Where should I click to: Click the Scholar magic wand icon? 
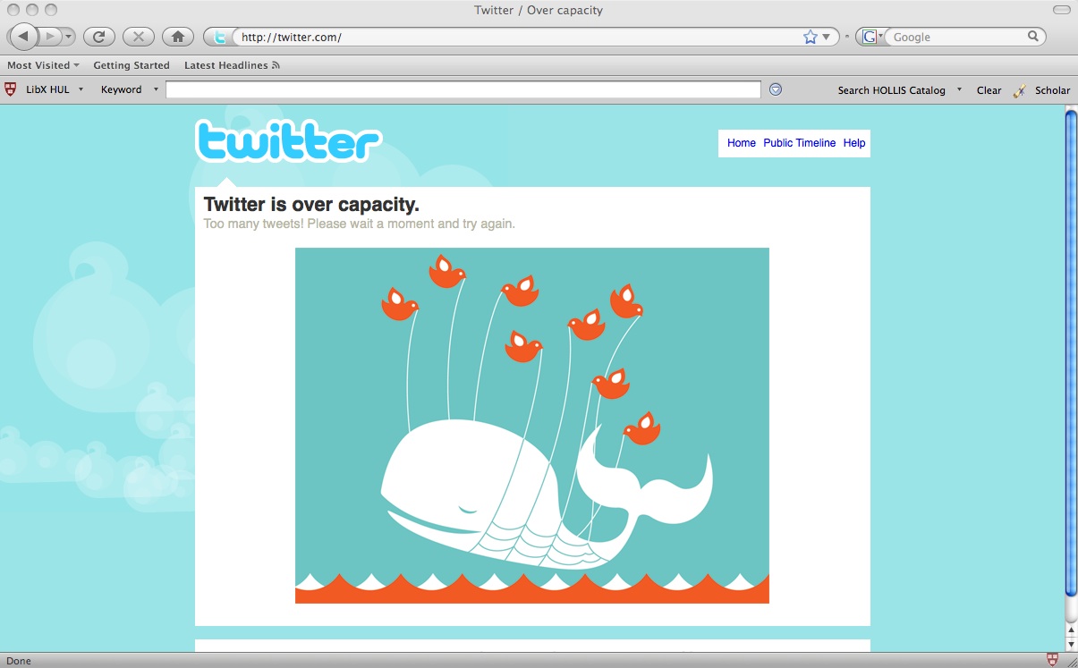(1020, 90)
